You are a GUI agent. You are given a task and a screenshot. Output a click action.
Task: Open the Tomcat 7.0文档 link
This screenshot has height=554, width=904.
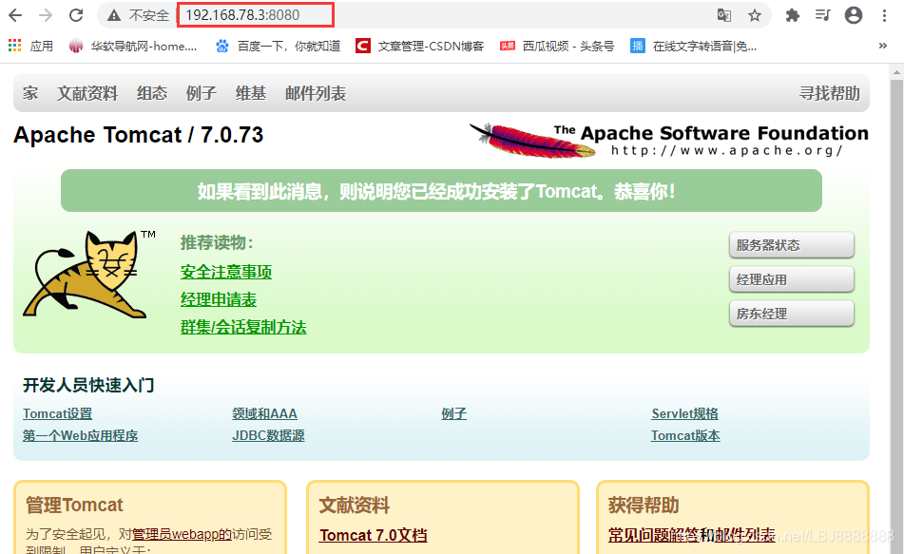click(374, 536)
